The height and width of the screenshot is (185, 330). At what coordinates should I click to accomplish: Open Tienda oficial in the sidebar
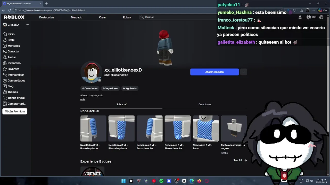click(14, 98)
